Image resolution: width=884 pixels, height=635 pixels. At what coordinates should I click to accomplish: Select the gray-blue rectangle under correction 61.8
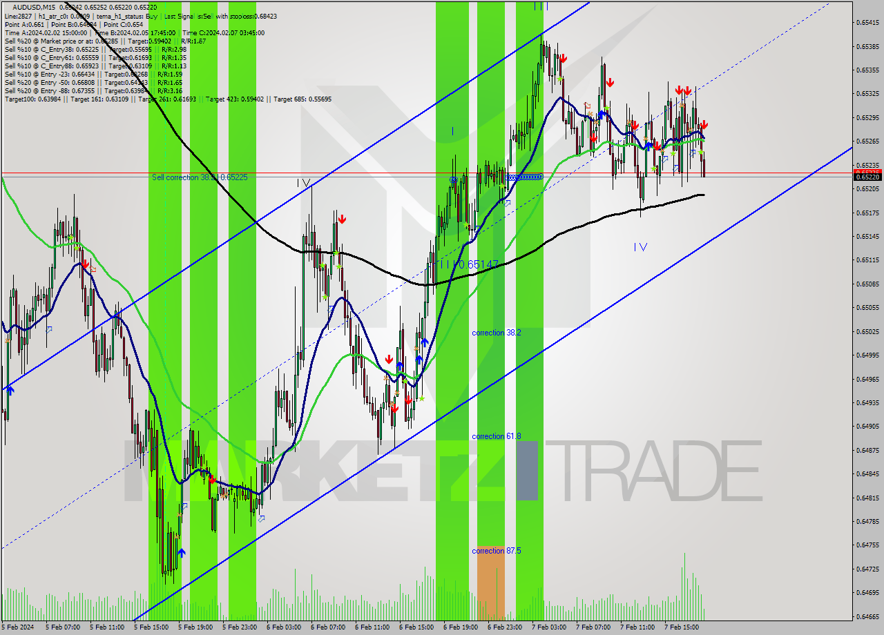pyautogui.click(x=526, y=471)
